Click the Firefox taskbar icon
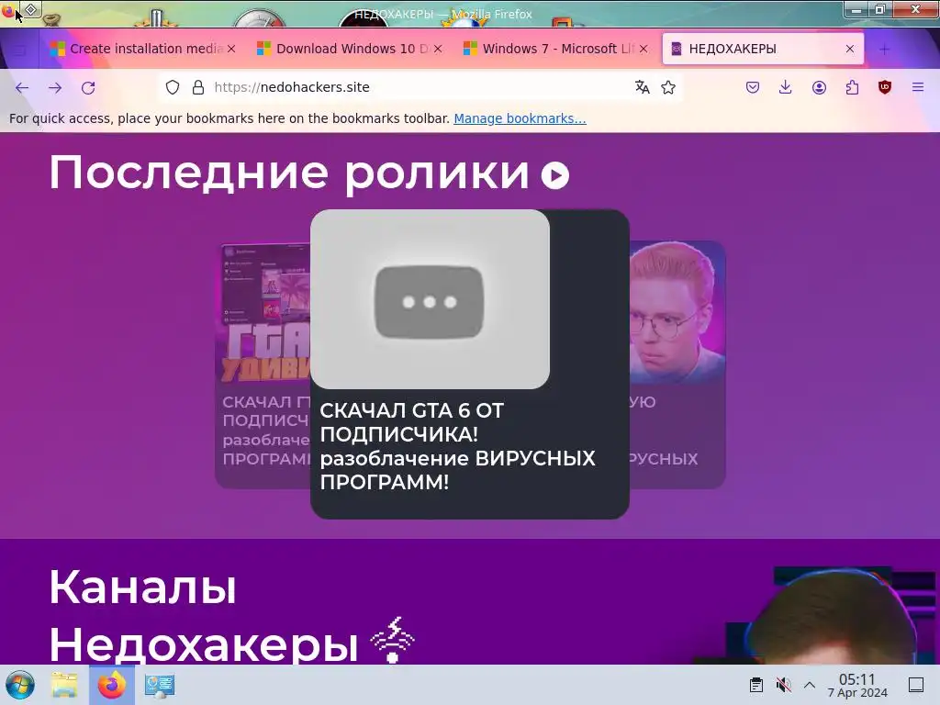 (x=111, y=685)
